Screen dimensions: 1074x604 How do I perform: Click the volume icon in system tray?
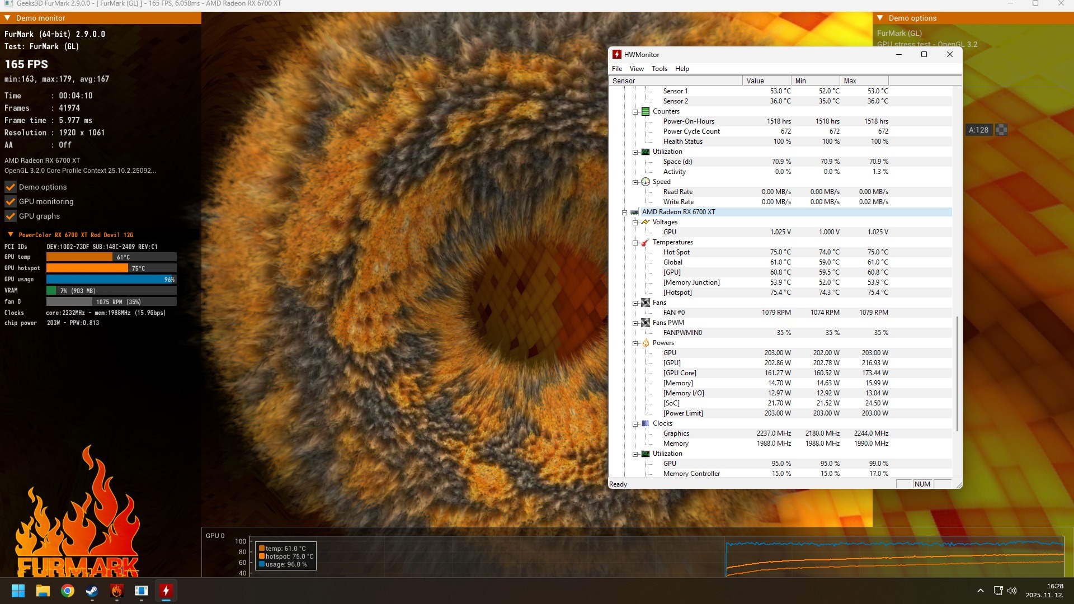point(1012,591)
